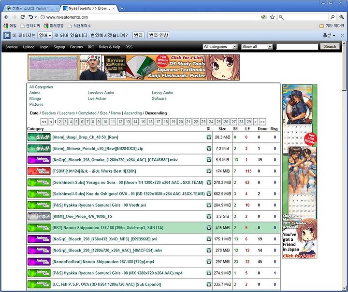The image size is (348, 292).
Task: Click purple Anime Sub badge on Bleach_298_Omake row
Action: (x=39, y=160)
